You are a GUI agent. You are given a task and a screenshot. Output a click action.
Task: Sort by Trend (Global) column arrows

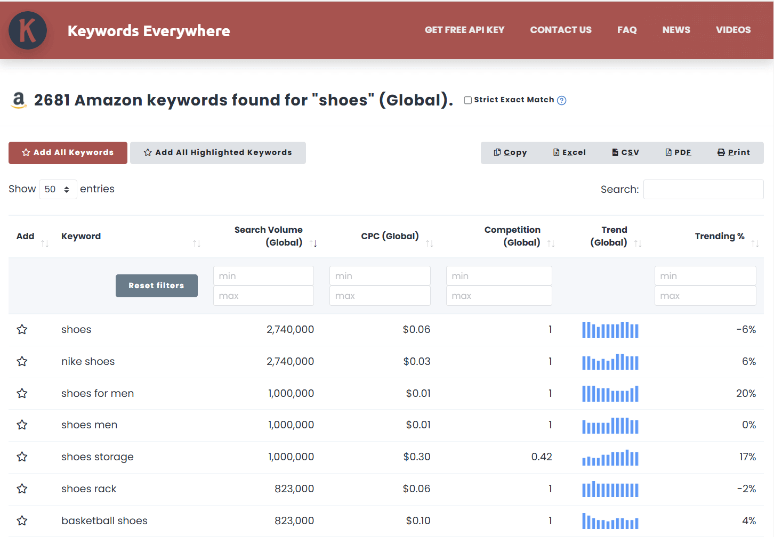tap(638, 243)
